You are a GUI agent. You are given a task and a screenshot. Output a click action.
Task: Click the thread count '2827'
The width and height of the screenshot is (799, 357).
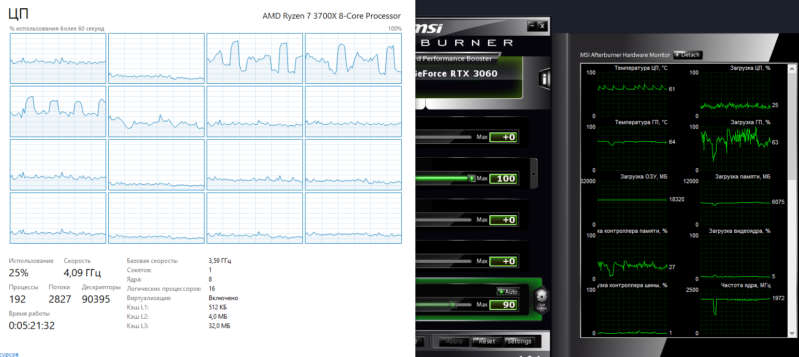click(60, 299)
